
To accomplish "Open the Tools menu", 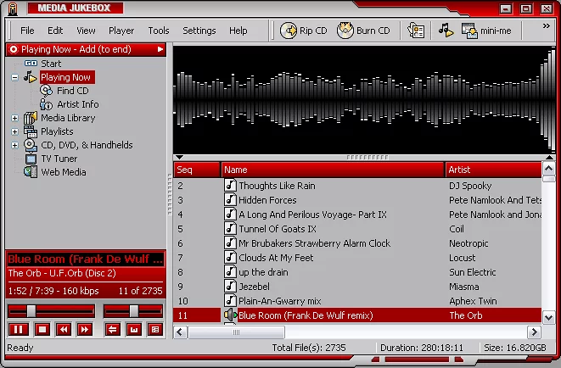I will (159, 31).
